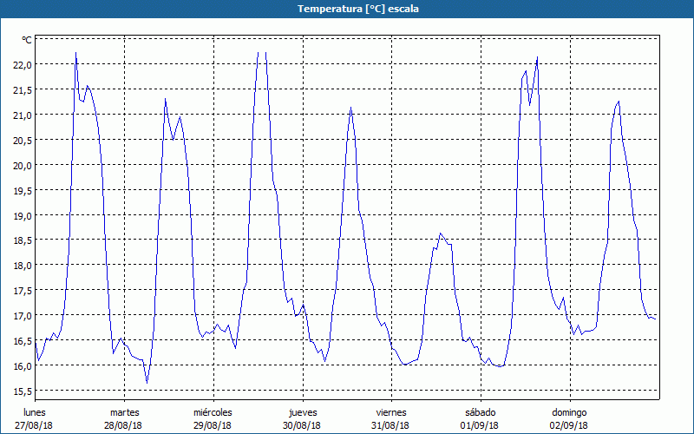Click the 27/08/18 date label
Viewport: 694px width, 434px height.
pyautogui.click(x=34, y=425)
